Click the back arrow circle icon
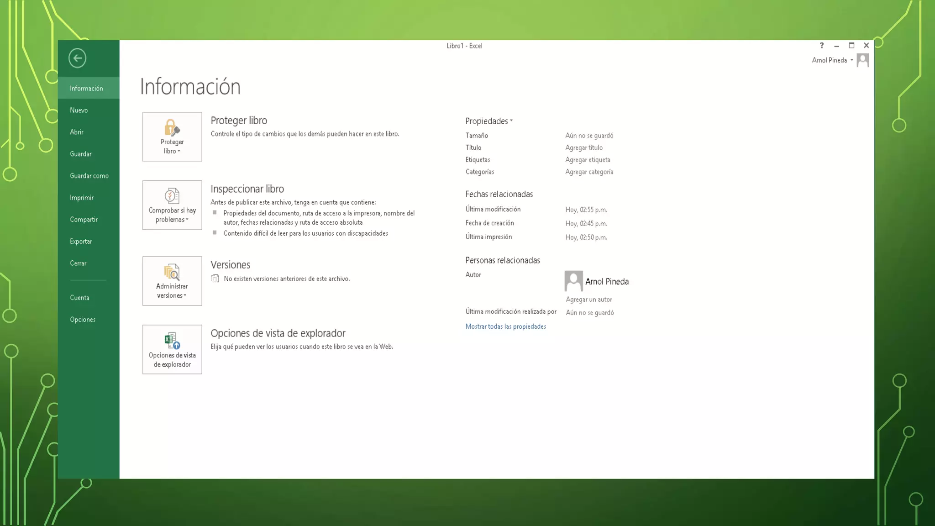 point(77,58)
